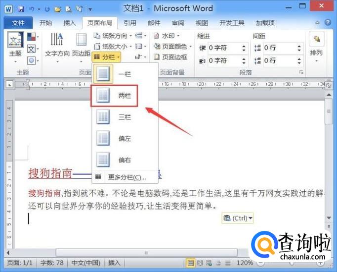Click the Paste Options (Ctrl) button

tap(238, 218)
